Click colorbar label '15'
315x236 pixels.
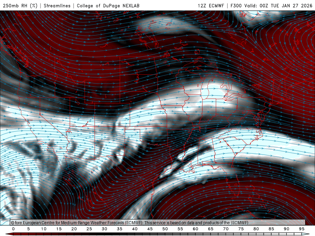point(59,229)
